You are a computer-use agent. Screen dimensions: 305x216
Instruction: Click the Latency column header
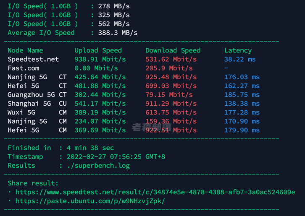238,50
